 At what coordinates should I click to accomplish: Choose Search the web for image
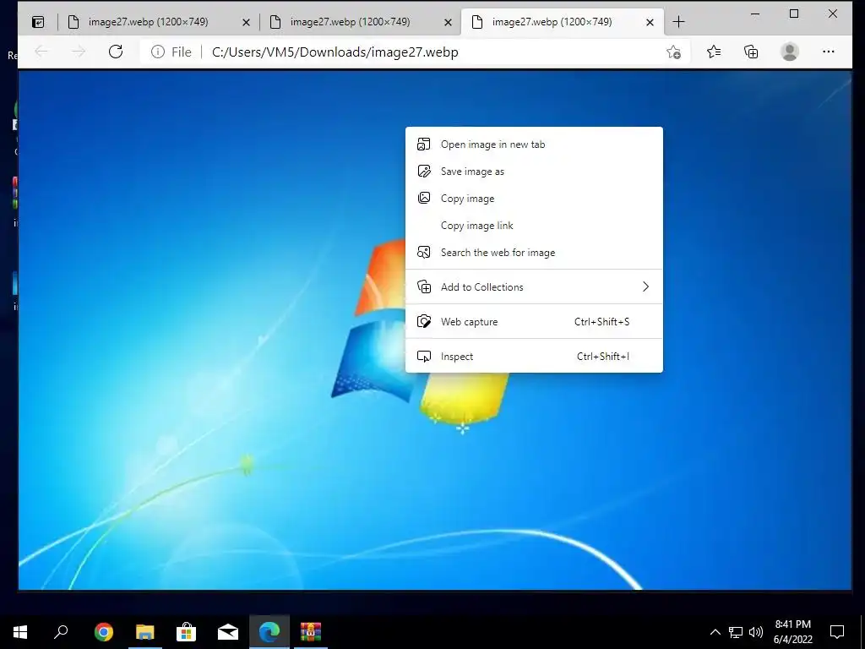click(534, 253)
